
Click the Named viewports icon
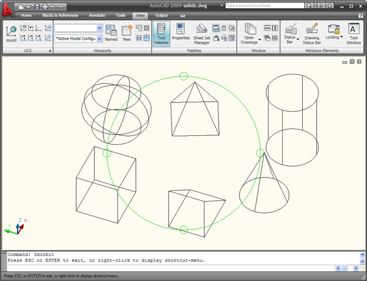coord(111,34)
